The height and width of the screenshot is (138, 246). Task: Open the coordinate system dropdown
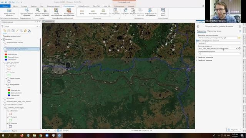pos(237,49)
